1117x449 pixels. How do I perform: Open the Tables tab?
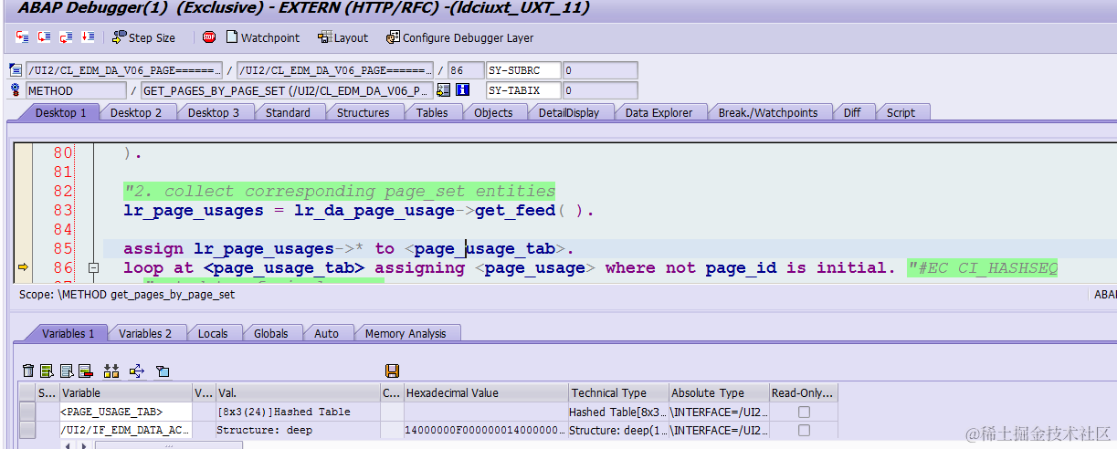click(x=432, y=112)
